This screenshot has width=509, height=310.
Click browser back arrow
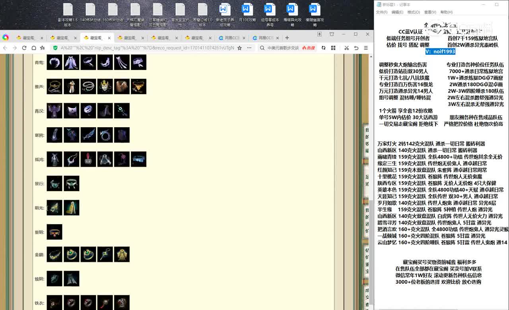5,48
